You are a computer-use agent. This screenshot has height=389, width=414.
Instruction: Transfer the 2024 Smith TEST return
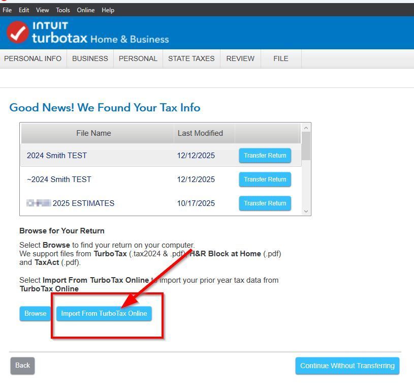click(x=265, y=156)
